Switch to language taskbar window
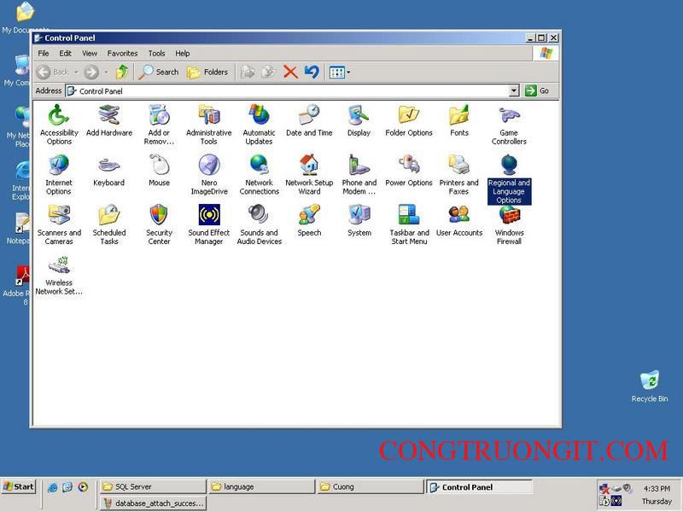Image resolution: width=683 pixels, height=512 pixels. coord(261,486)
